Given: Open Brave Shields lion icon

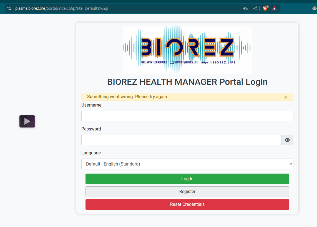Looking at the screenshot, I should (265, 8).
